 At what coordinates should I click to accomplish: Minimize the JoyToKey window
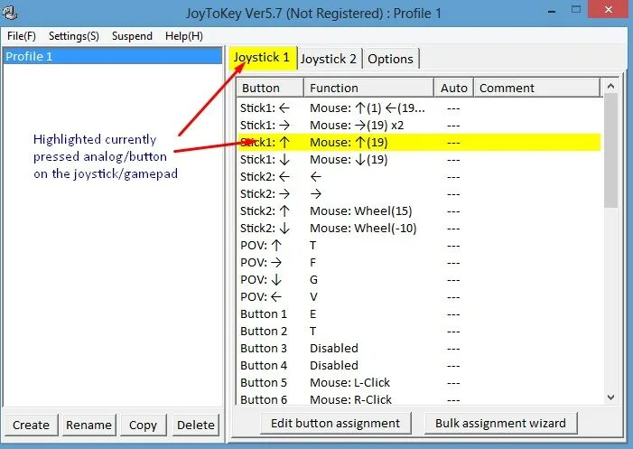552,11
